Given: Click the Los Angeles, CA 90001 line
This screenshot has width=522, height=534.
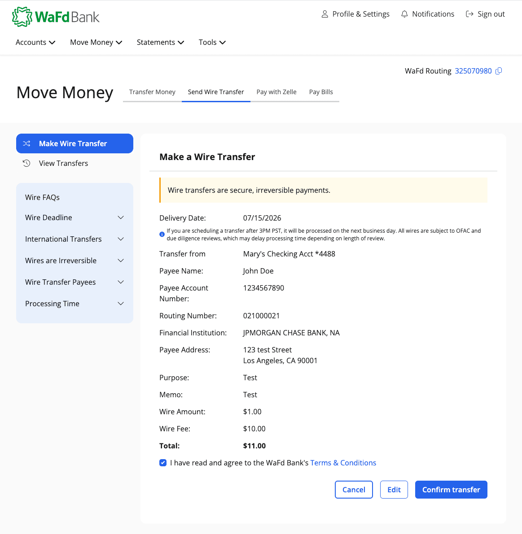Looking at the screenshot, I should pyautogui.click(x=280, y=360).
